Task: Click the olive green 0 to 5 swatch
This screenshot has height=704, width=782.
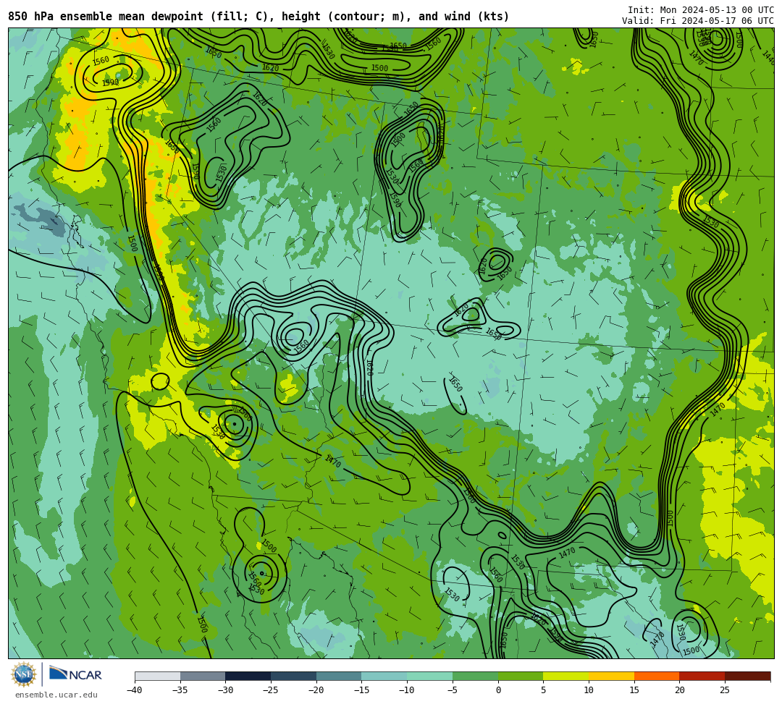Action: (521, 676)
